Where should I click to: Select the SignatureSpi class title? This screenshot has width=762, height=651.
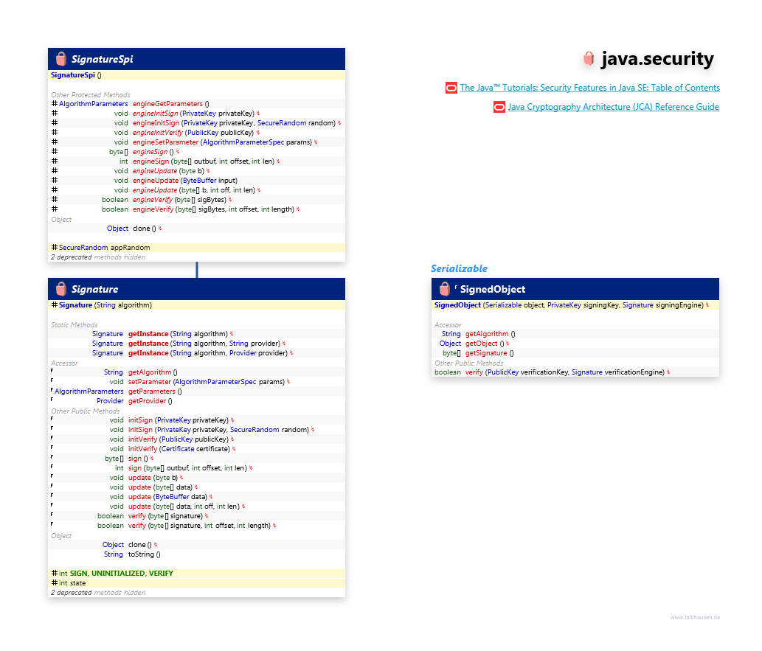click(102, 59)
